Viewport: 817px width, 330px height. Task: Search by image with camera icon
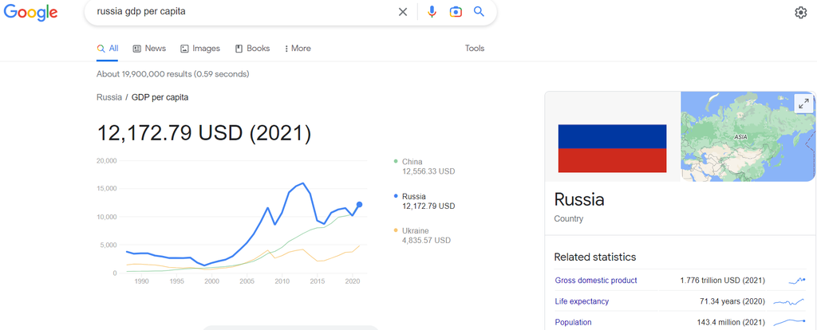(456, 12)
